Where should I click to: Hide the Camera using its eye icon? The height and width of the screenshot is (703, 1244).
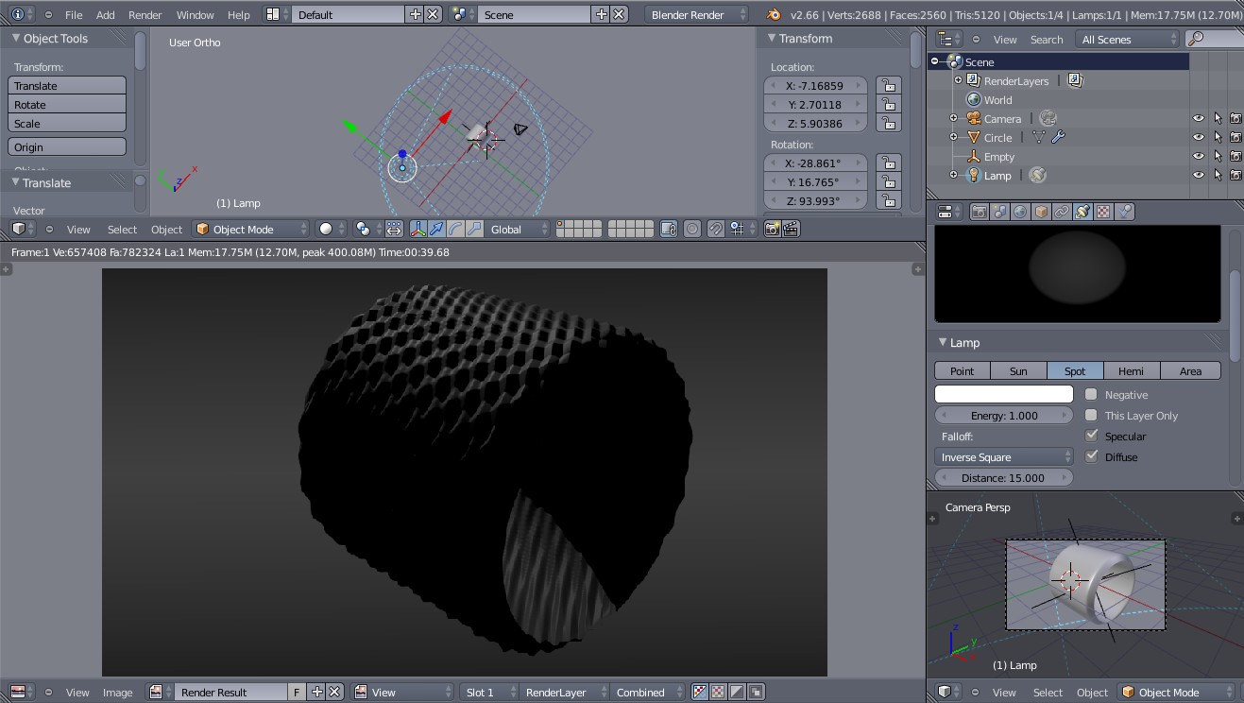[1198, 118]
